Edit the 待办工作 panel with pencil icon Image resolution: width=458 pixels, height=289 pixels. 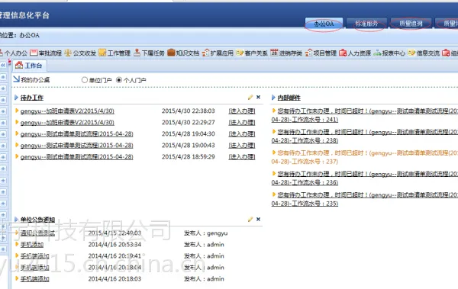(x=250, y=97)
